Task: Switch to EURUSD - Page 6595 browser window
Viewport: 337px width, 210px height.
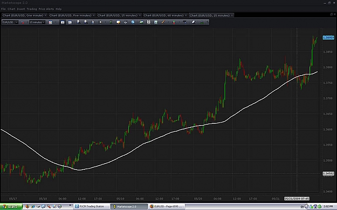Action: 167,207
